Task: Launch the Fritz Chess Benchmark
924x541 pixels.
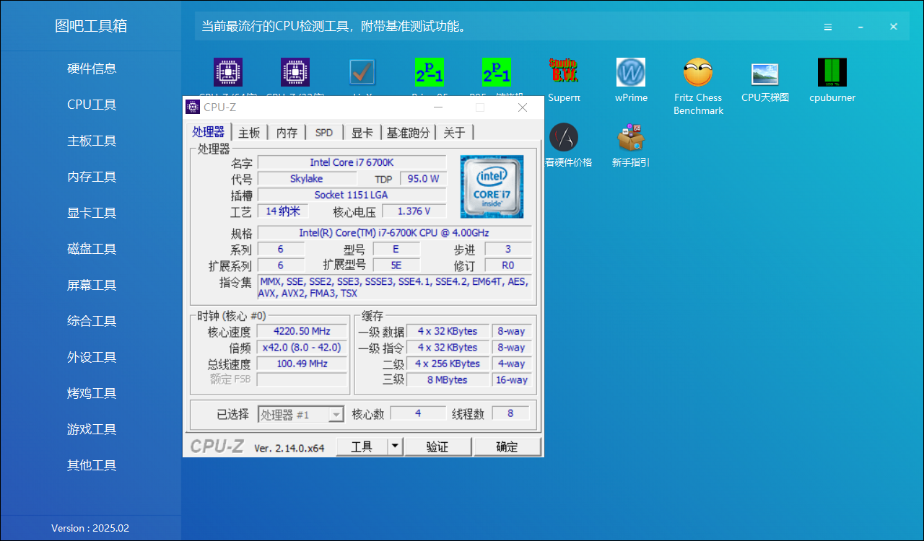Action: pos(698,72)
